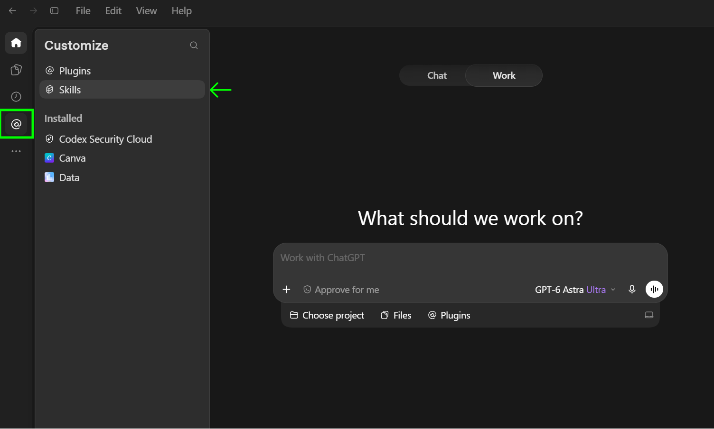The image size is (714, 429).
Task: Open the Canva installed plugin
Action: click(x=122, y=158)
